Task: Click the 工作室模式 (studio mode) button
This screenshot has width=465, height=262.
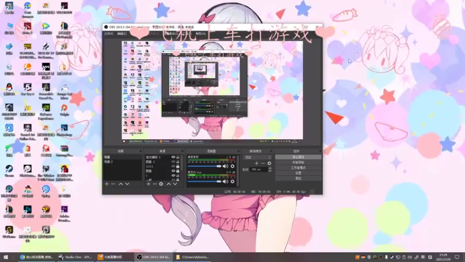Action: 298,168
